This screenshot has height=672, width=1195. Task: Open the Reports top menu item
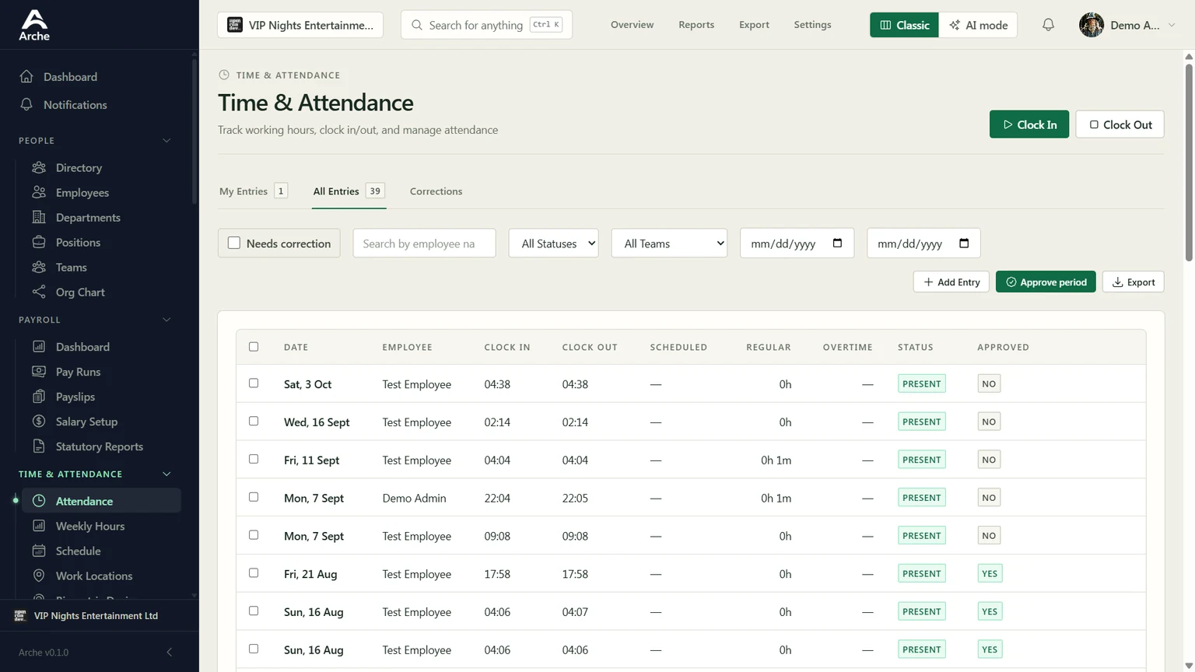[696, 25]
